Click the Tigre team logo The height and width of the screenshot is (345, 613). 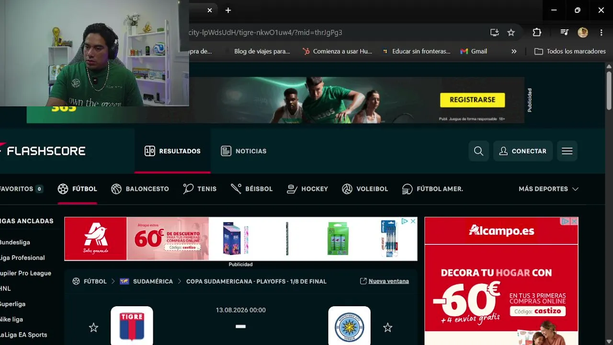click(132, 326)
